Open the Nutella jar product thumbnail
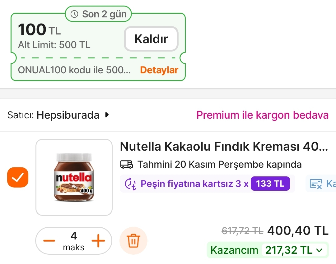Screen dimensions: 336x264 [74, 177]
